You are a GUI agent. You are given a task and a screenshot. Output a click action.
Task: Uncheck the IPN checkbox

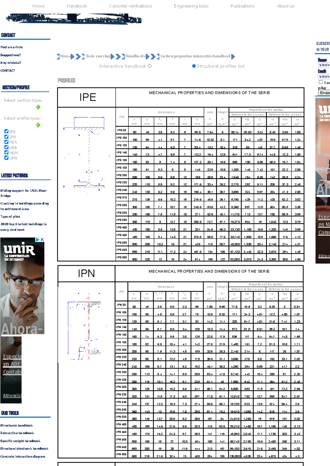point(6,137)
